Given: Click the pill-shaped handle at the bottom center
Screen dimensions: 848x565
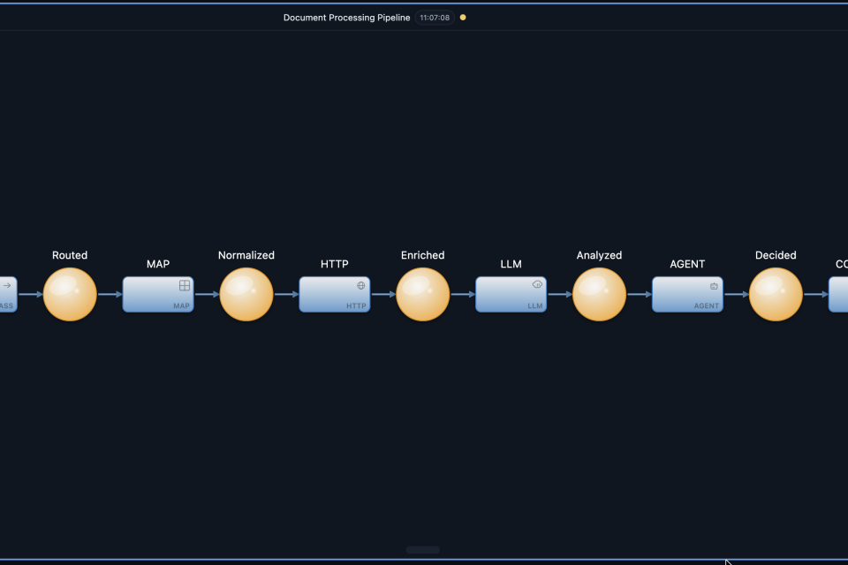Looking at the screenshot, I should tap(422, 550).
